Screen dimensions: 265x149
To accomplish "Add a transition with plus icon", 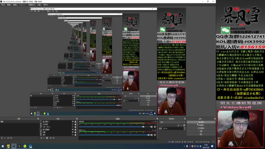I will click(178, 125).
